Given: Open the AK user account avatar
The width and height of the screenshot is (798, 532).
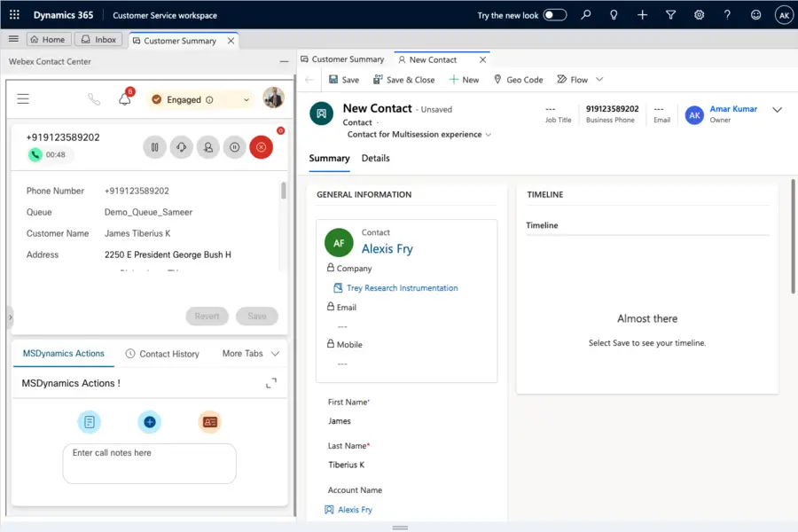Looking at the screenshot, I should click(x=785, y=15).
